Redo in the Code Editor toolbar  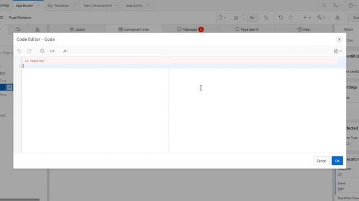(29, 51)
